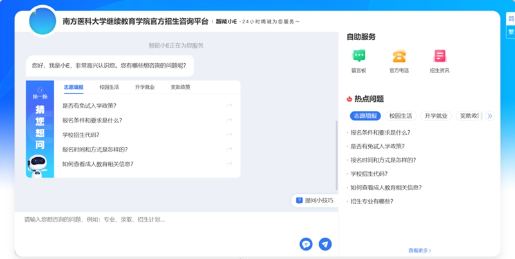The image size is (515, 259).
Task: Expand more hot question categories with double chevron
Action: pyautogui.click(x=489, y=116)
